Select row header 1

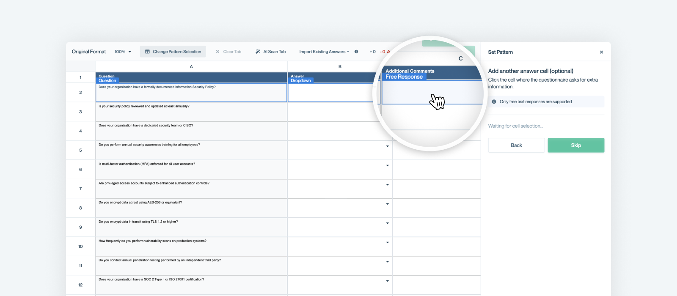point(80,77)
